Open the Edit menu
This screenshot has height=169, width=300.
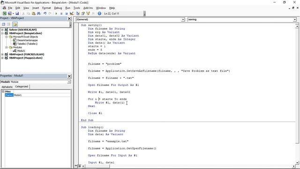pyautogui.click(x=18, y=8)
